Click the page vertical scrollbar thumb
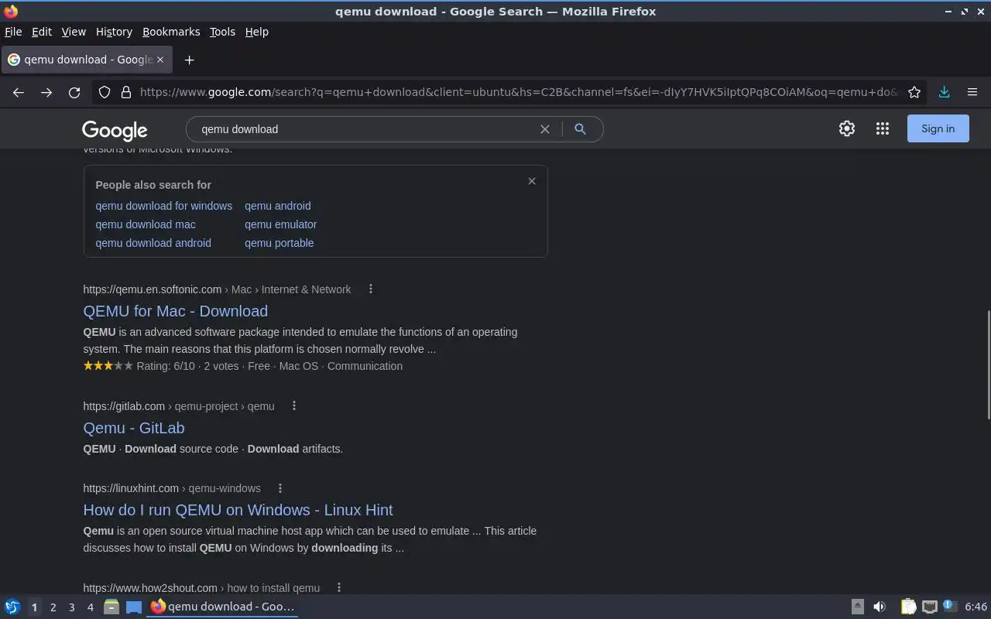This screenshot has height=619, width=991. click(988, 365)
